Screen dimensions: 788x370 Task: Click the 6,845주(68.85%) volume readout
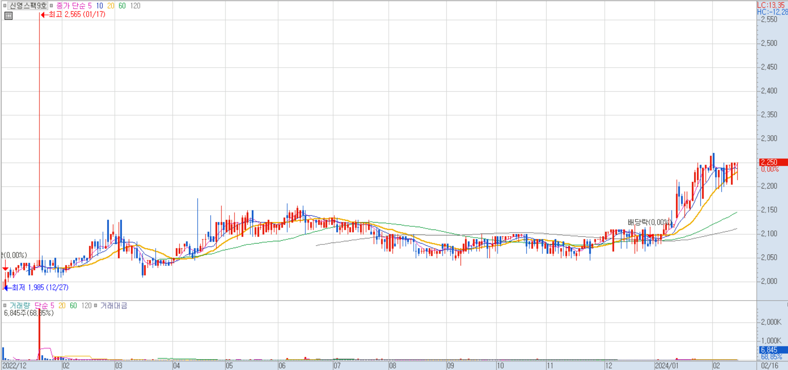29,313
